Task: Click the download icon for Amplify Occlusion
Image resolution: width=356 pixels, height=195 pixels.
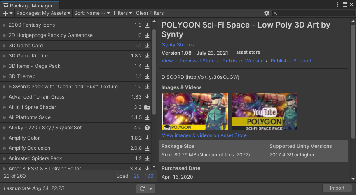Action: tap(147, 148)
